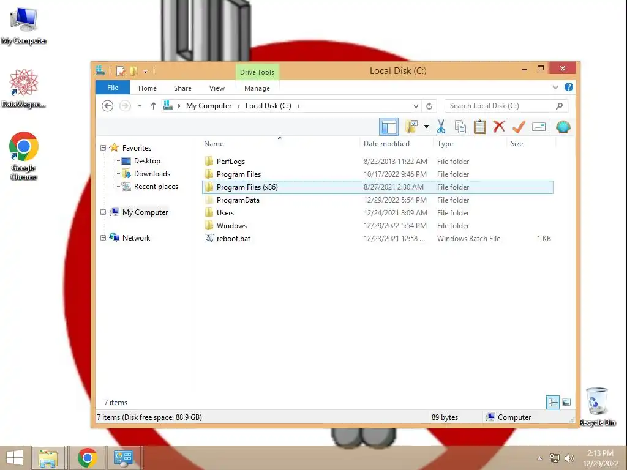Open the folder options dropdown arrow

tap(426, 127)
